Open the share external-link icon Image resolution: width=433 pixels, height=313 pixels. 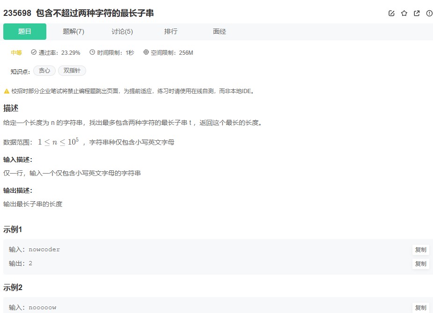417,13
